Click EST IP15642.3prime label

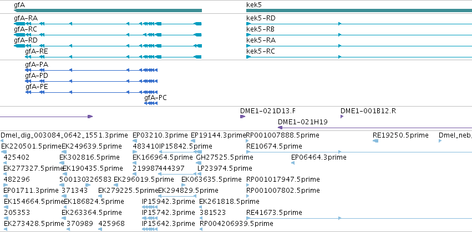click(x=168, y=224)
